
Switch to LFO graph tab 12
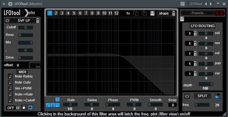(x=116, y=13)
